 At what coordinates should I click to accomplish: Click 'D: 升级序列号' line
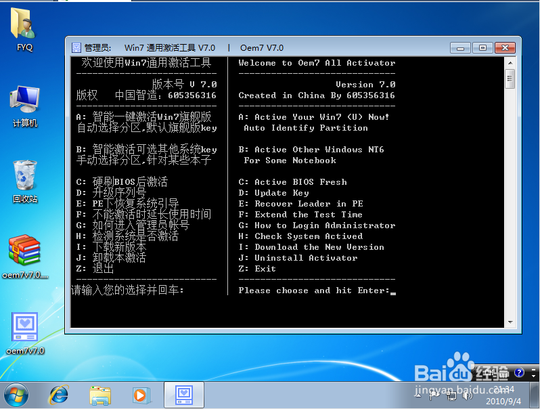111,192
